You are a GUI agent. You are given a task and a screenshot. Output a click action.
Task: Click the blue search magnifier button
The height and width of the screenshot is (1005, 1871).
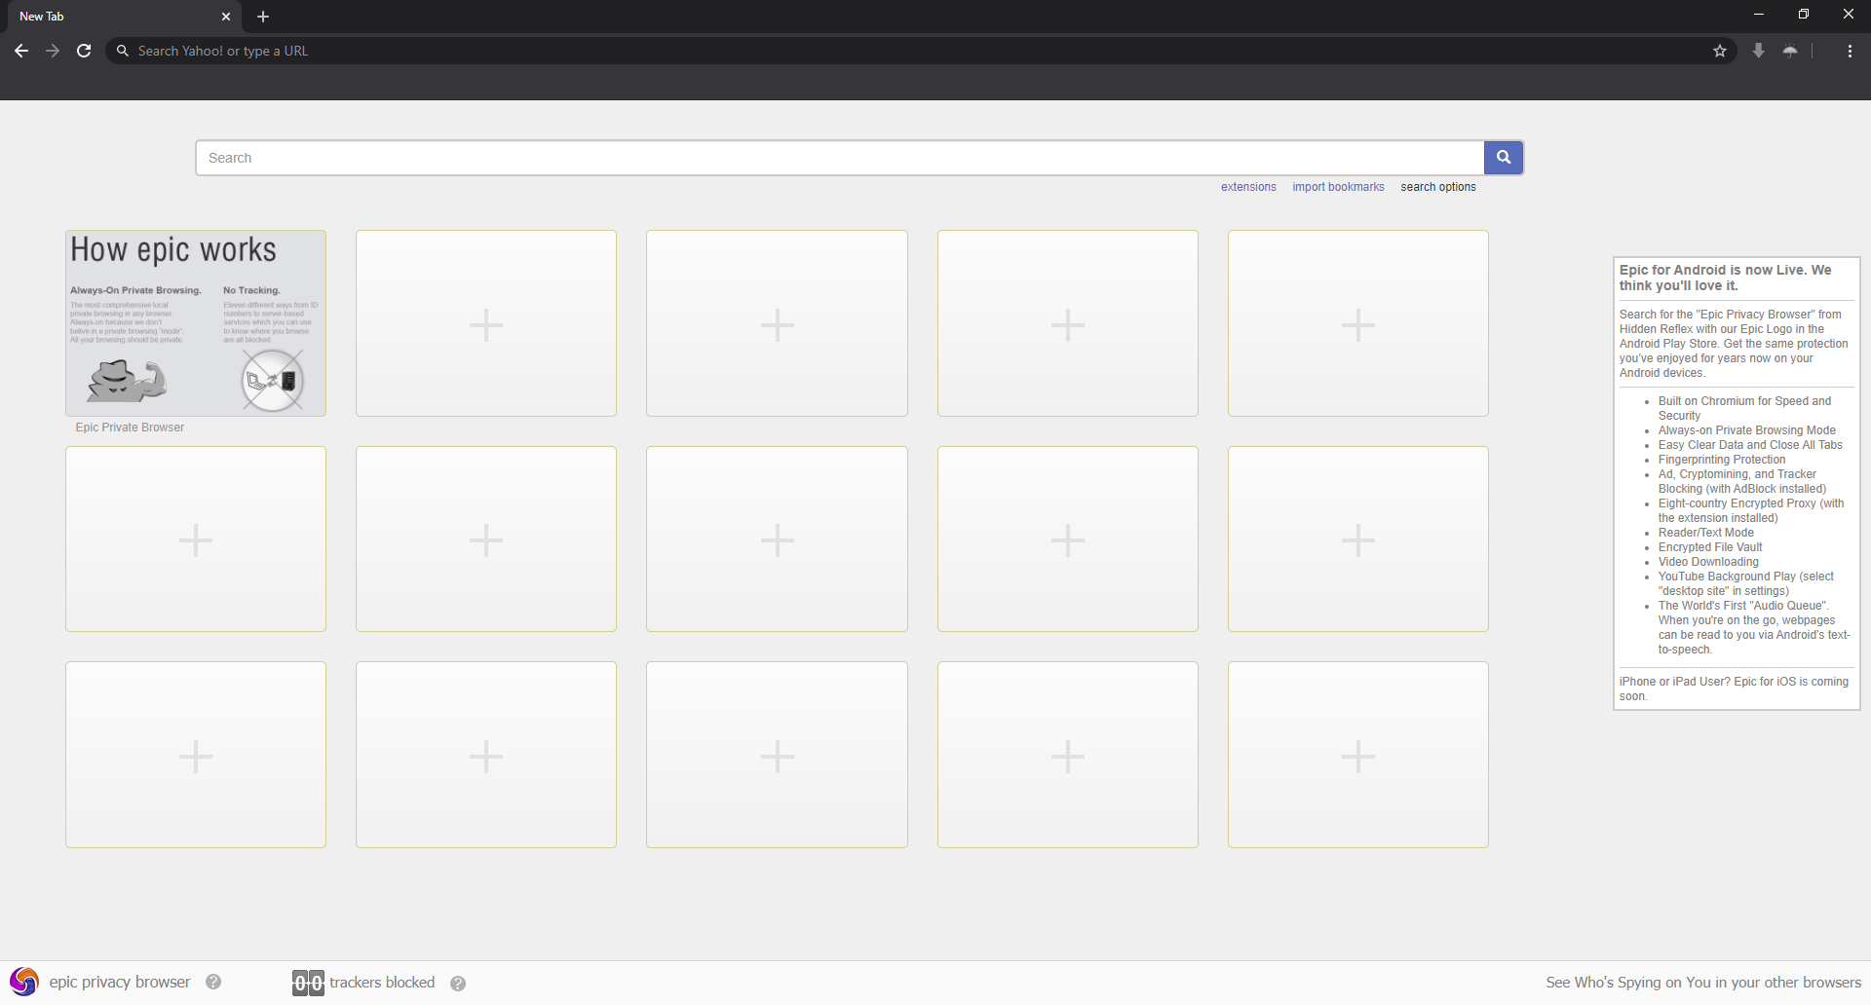1504,158
